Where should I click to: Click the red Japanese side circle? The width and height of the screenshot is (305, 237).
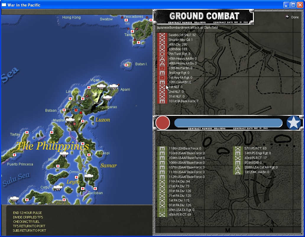pos(163,123)
